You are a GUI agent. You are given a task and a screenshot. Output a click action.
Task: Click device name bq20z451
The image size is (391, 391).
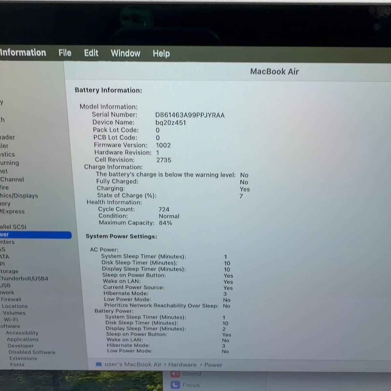pyautogui.click(x=171, y=123)
